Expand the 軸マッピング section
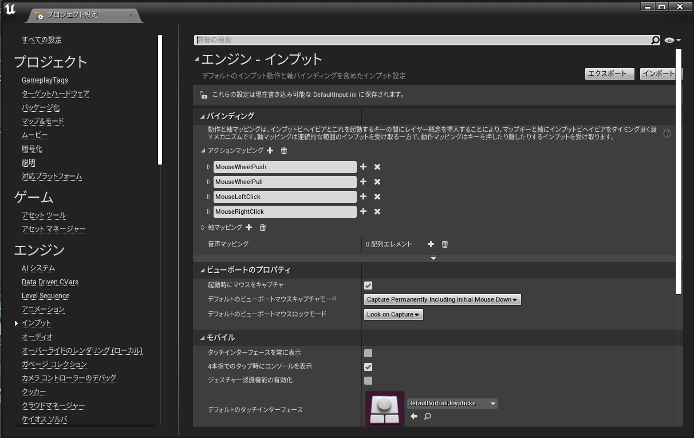 pyautogui.click(x=204, y=227)
